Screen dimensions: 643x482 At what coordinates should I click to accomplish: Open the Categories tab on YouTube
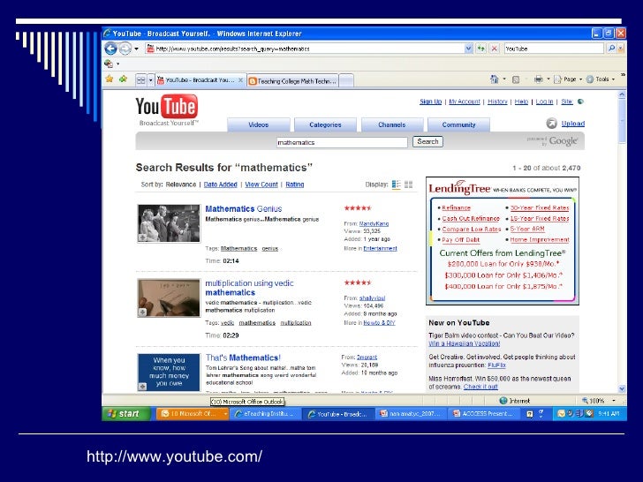(x=325, y=124)
